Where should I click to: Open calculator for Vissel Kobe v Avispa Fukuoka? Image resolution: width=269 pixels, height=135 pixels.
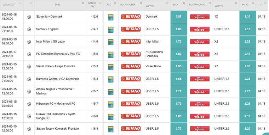(x=111, y=67)
